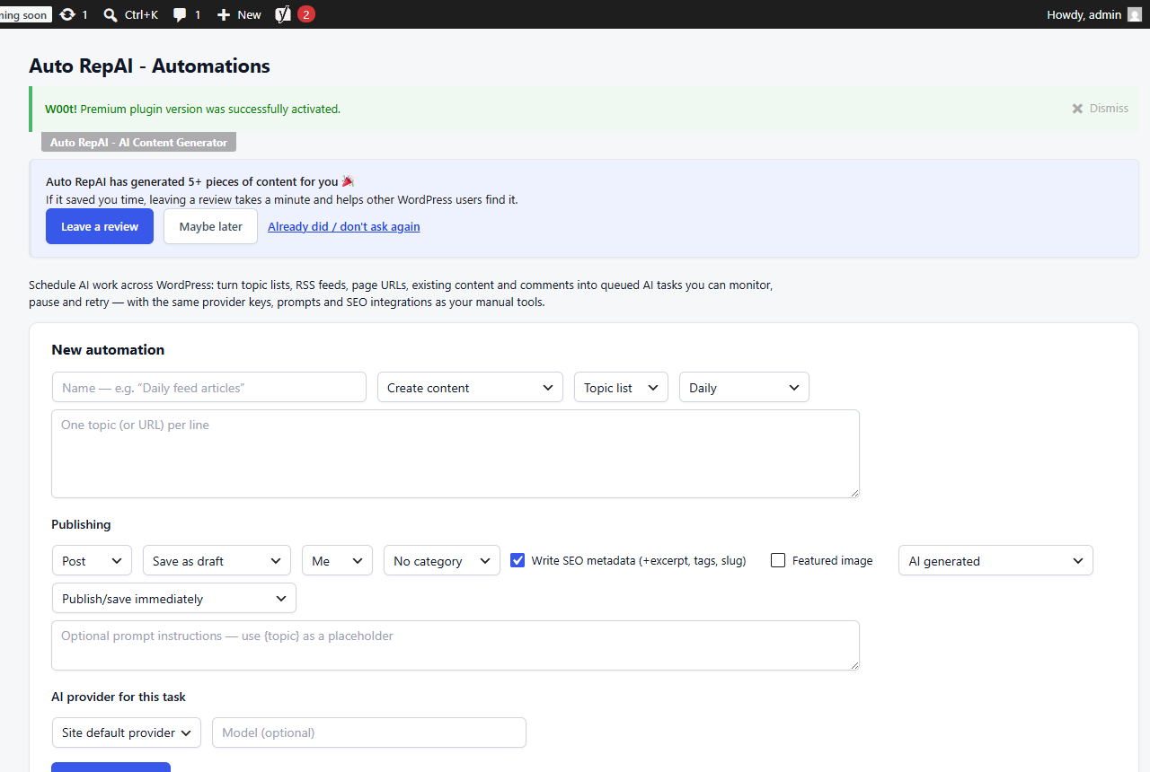Open the Ctrl+K search icon
The height and width of the screenshot is (772, 1150).
pos(111,14)
